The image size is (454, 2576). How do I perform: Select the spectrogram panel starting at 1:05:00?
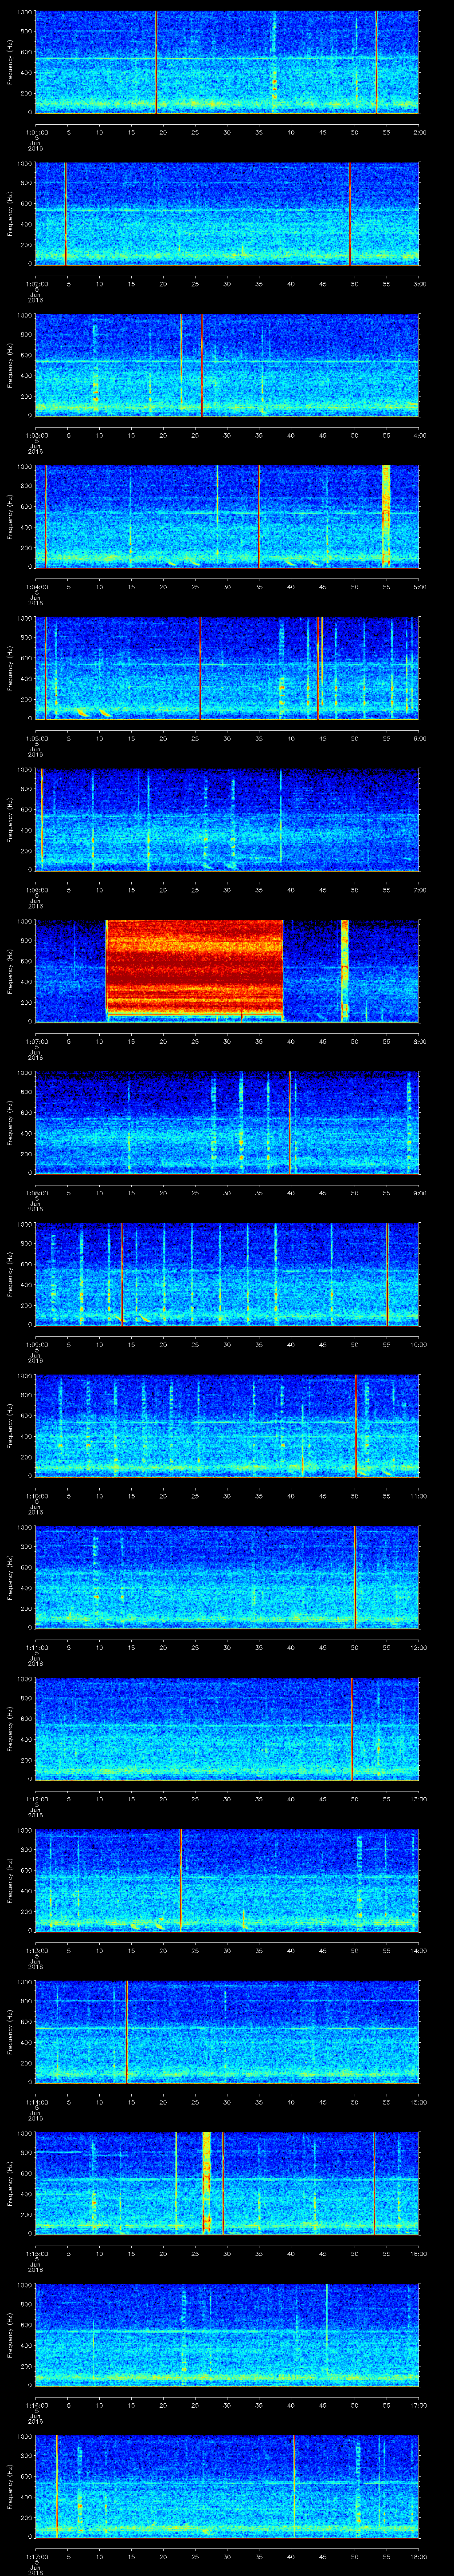[227, 668]
